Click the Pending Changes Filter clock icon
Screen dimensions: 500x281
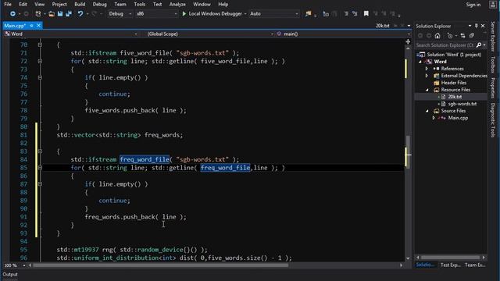pyautogui.click(x=450, y=36)
